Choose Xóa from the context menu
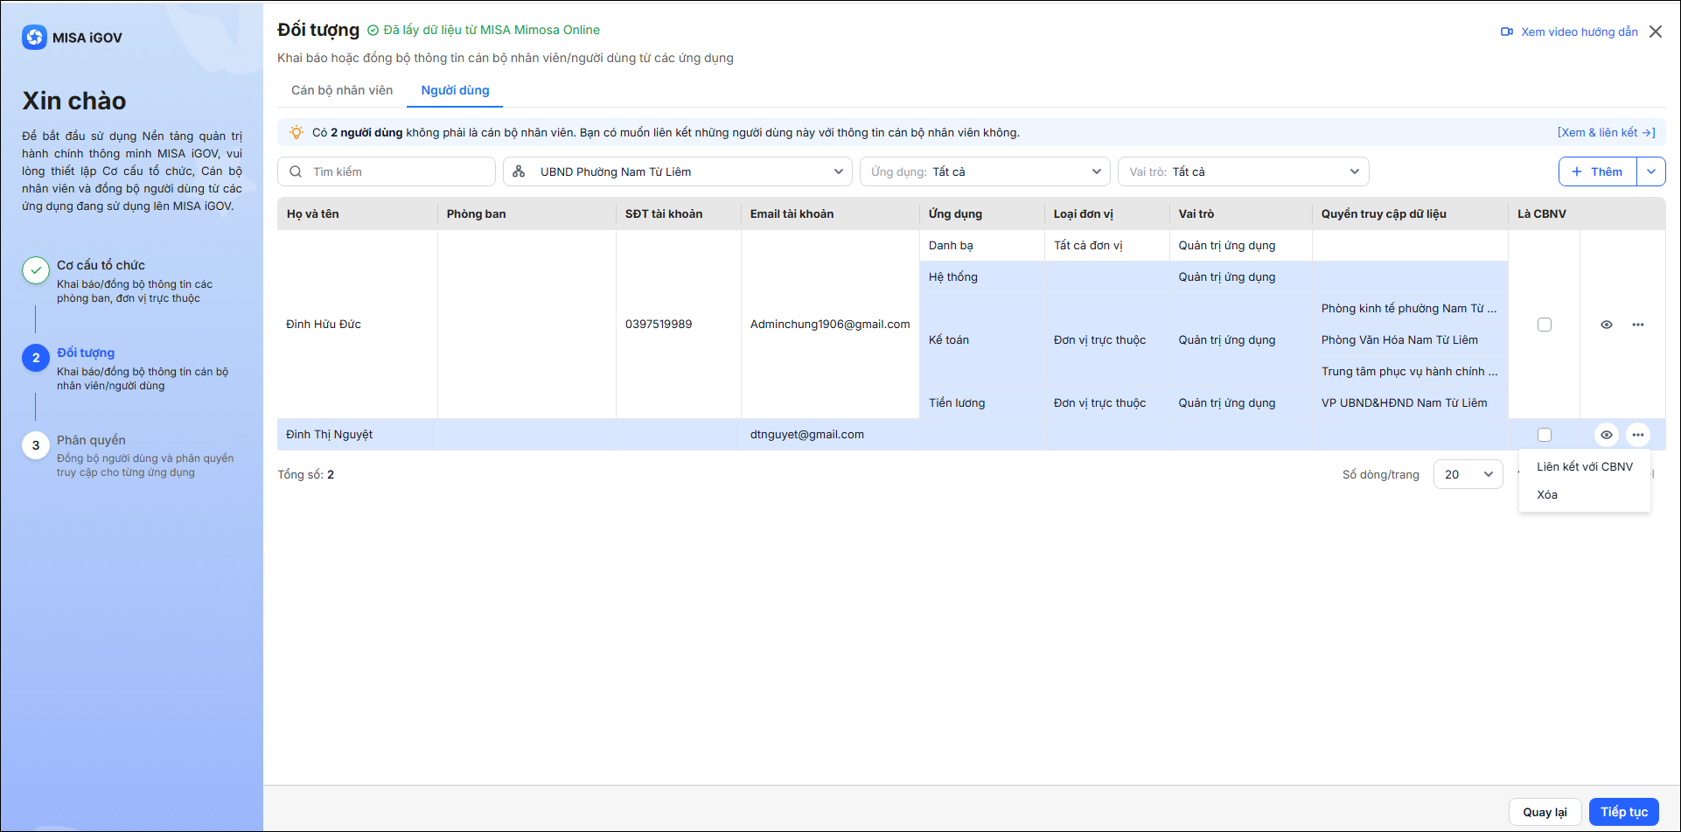The width and height of the screenshot is (1681, 832). (1585, 494)
